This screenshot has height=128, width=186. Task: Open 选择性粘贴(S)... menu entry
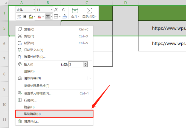click(54, 57)
